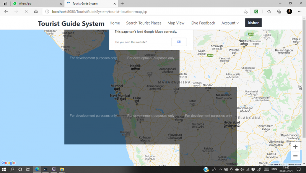Click the Nagpur label on the map
Viewport: 306px width, 173px height.
click(x=244, y=42)
